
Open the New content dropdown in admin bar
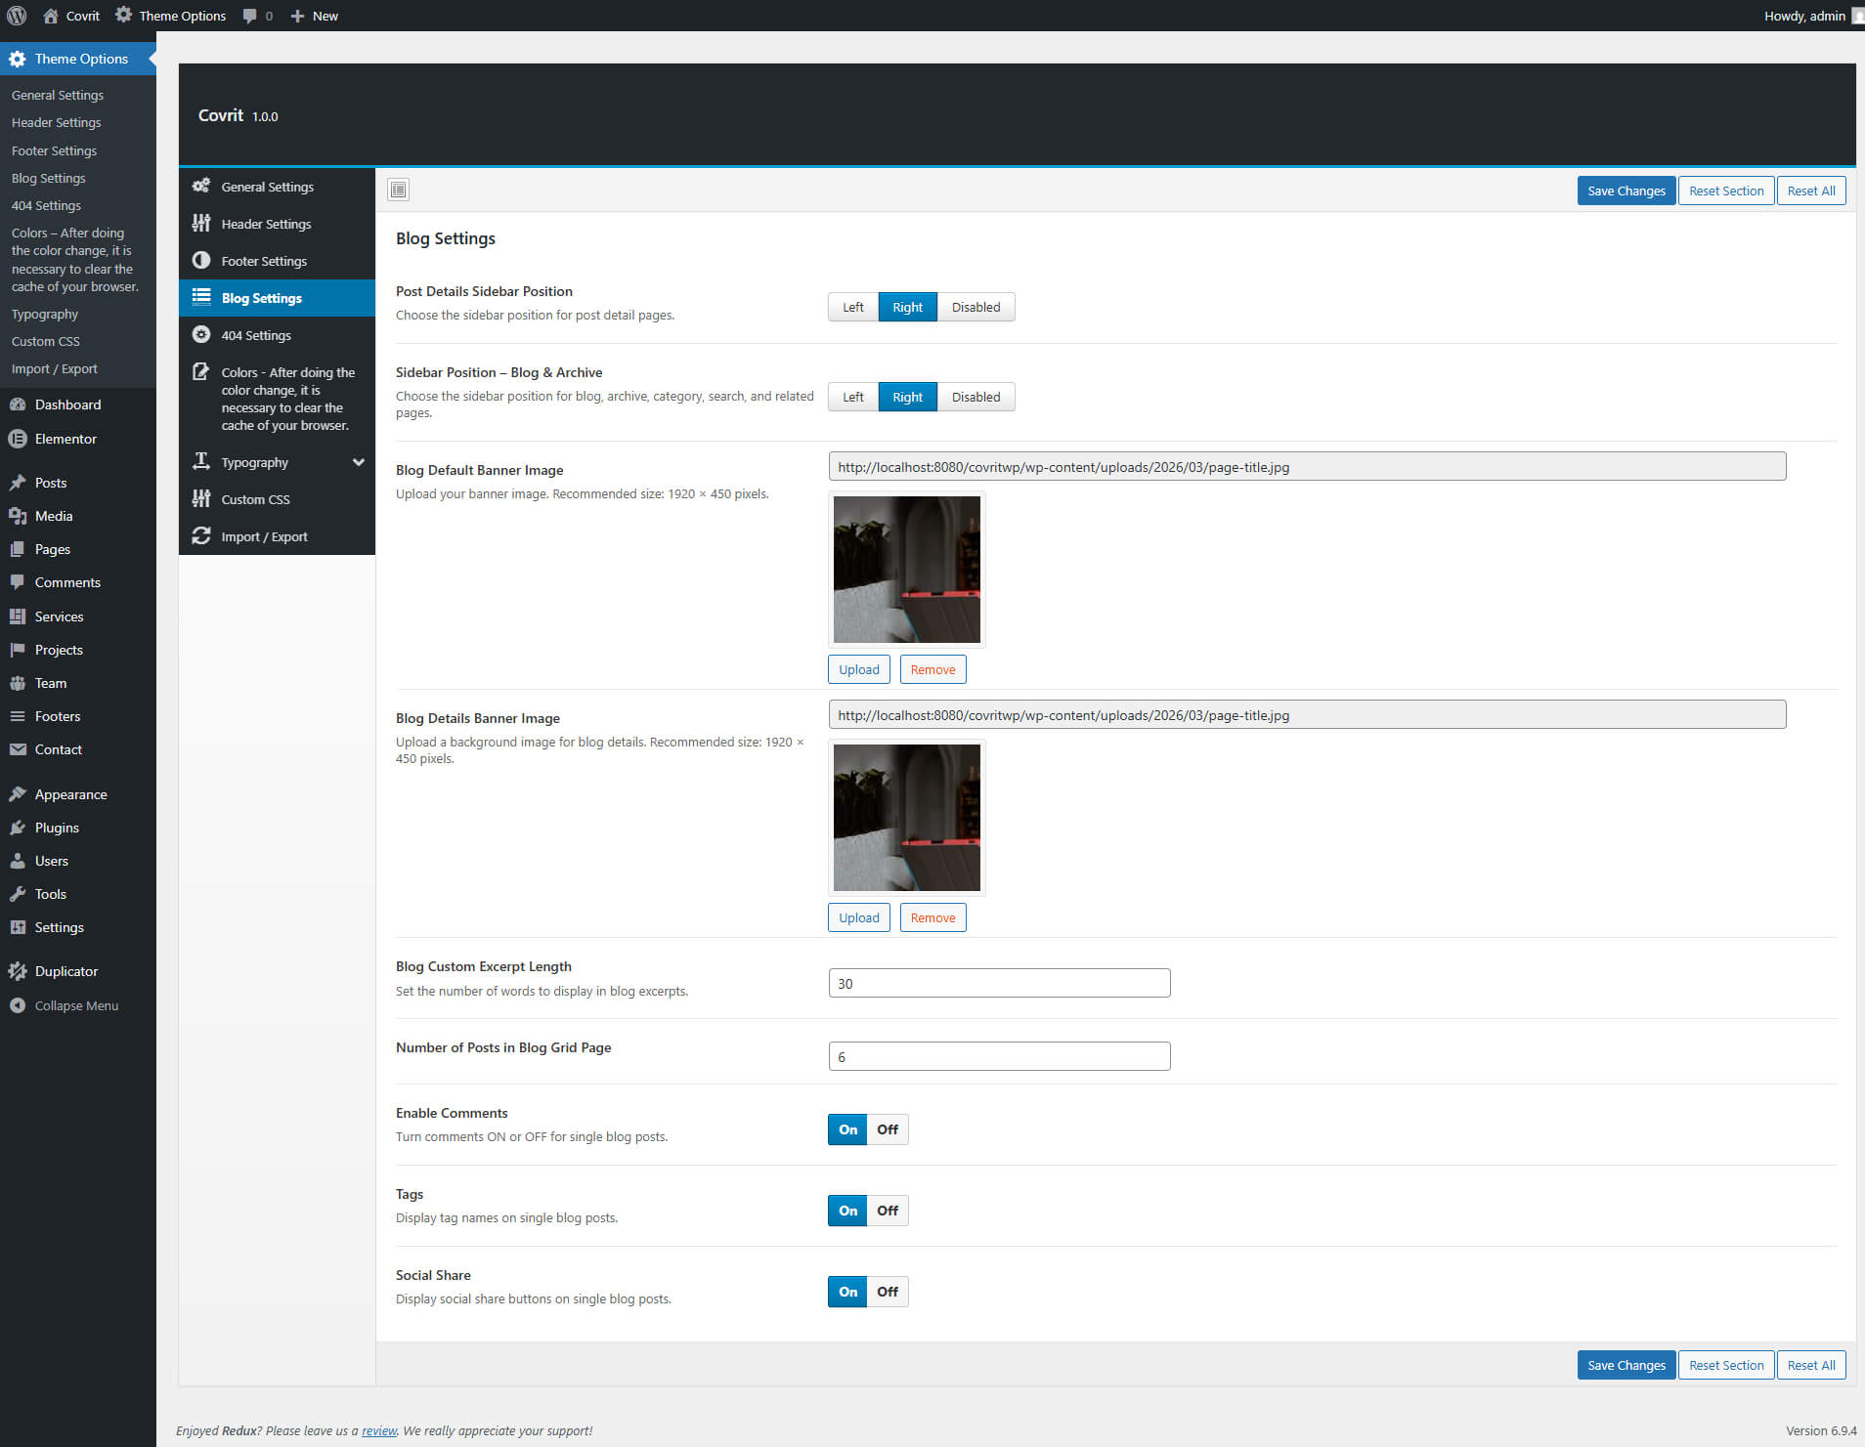click(x=315, y=16)
